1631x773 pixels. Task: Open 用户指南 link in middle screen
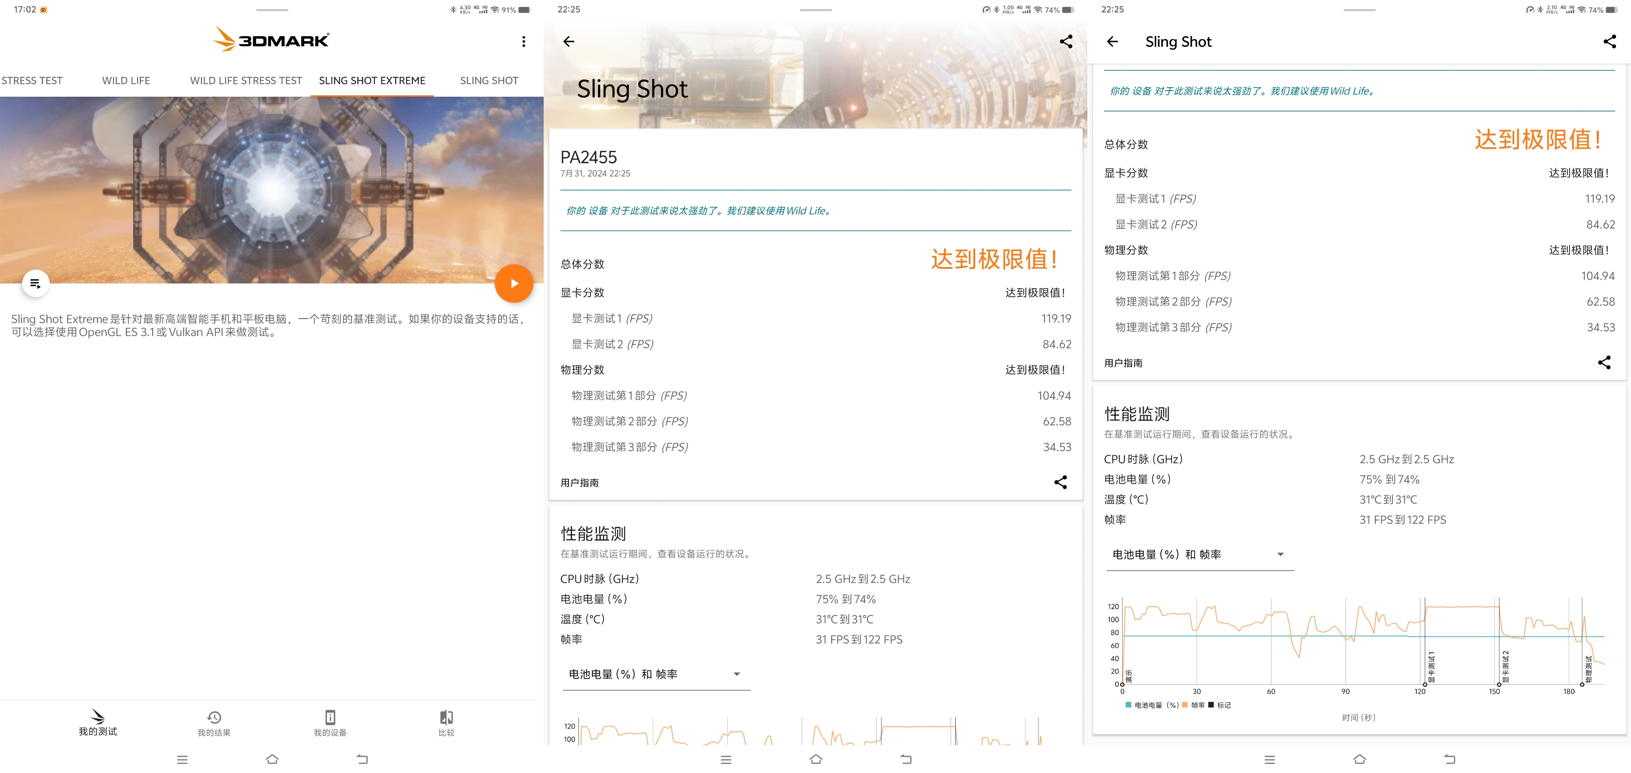580,483
